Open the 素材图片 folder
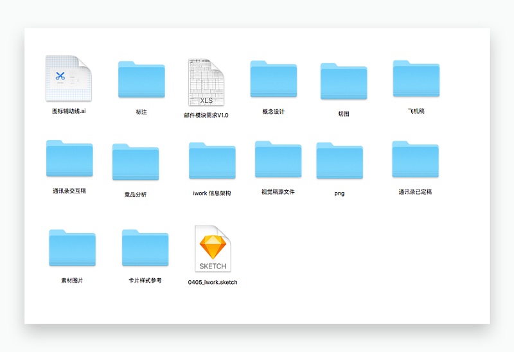This screenshot has width=514, height=352. (x=72, y=248)
